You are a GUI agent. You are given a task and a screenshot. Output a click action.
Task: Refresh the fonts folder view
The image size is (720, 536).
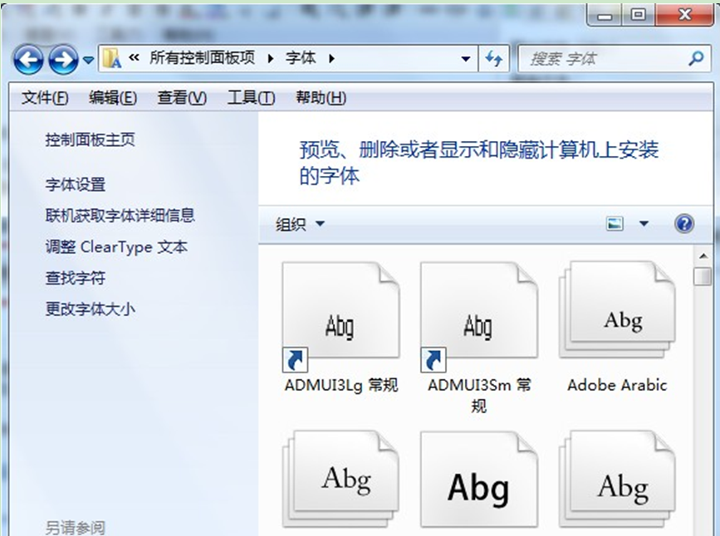click(x=493, y=59)
